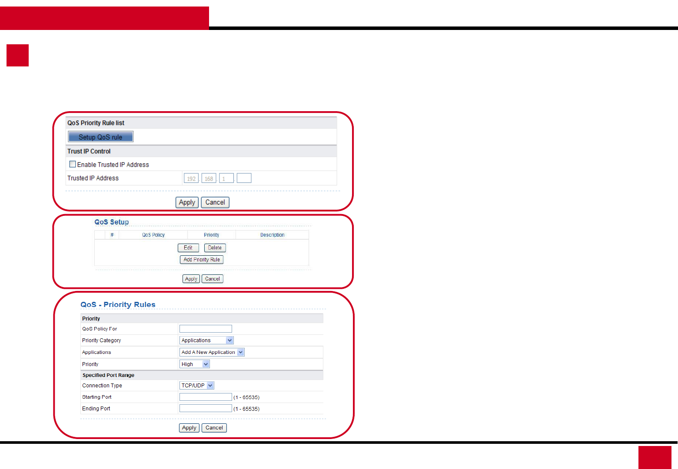
Task: Apply the QoS Priority Rules form
Action: 189,428
